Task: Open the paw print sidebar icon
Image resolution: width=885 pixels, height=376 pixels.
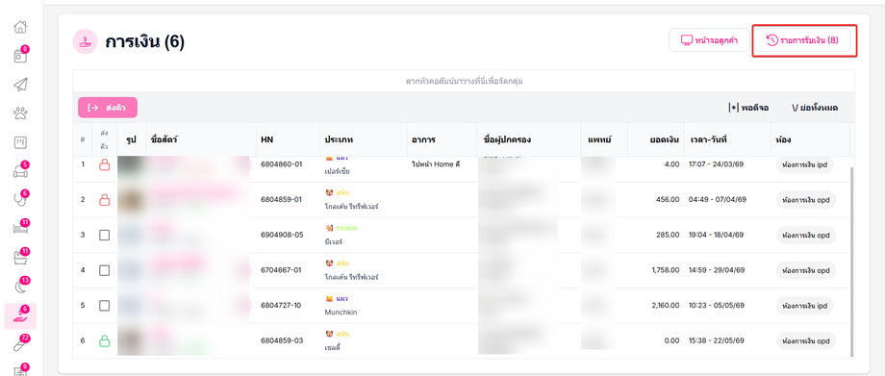Action: pyautogui.click(x=20, y=113)
